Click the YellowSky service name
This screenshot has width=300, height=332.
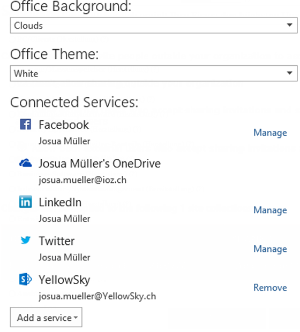64,280
